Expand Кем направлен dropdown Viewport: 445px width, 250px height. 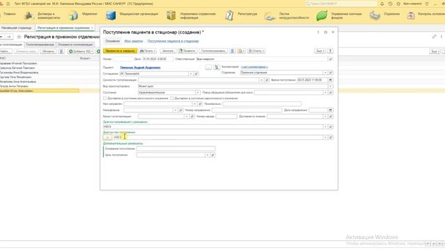(x=195, y=104)
